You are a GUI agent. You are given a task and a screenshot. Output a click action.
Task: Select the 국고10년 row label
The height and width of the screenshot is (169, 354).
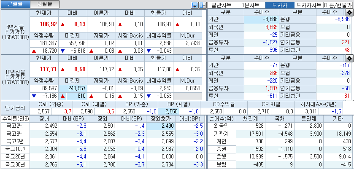[15, 149]
